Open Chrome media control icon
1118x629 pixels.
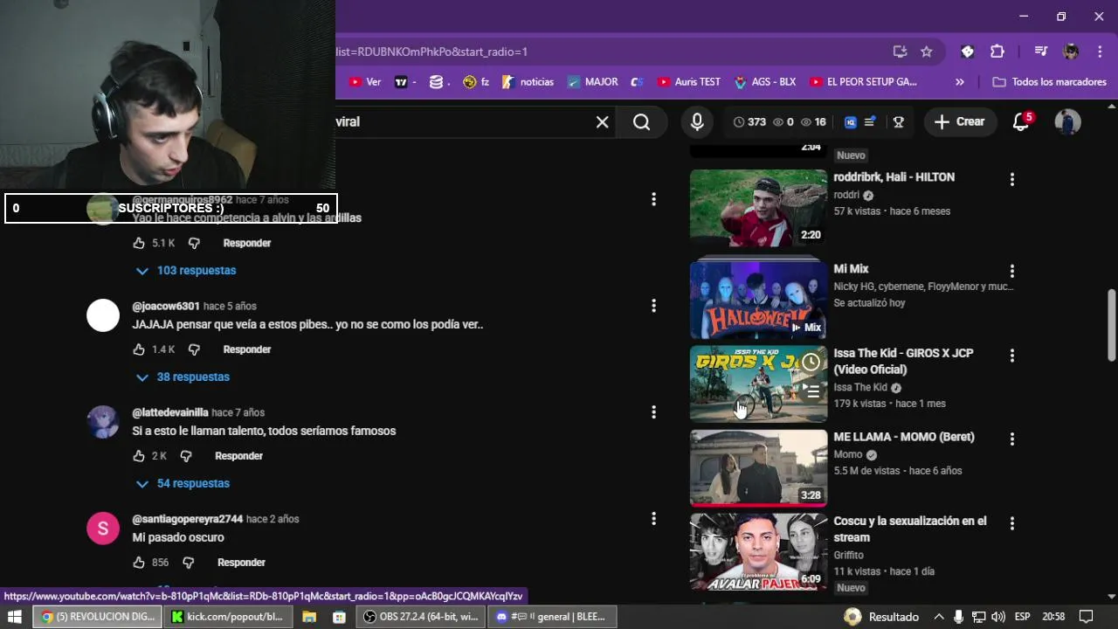click(x=1040, y=52)
